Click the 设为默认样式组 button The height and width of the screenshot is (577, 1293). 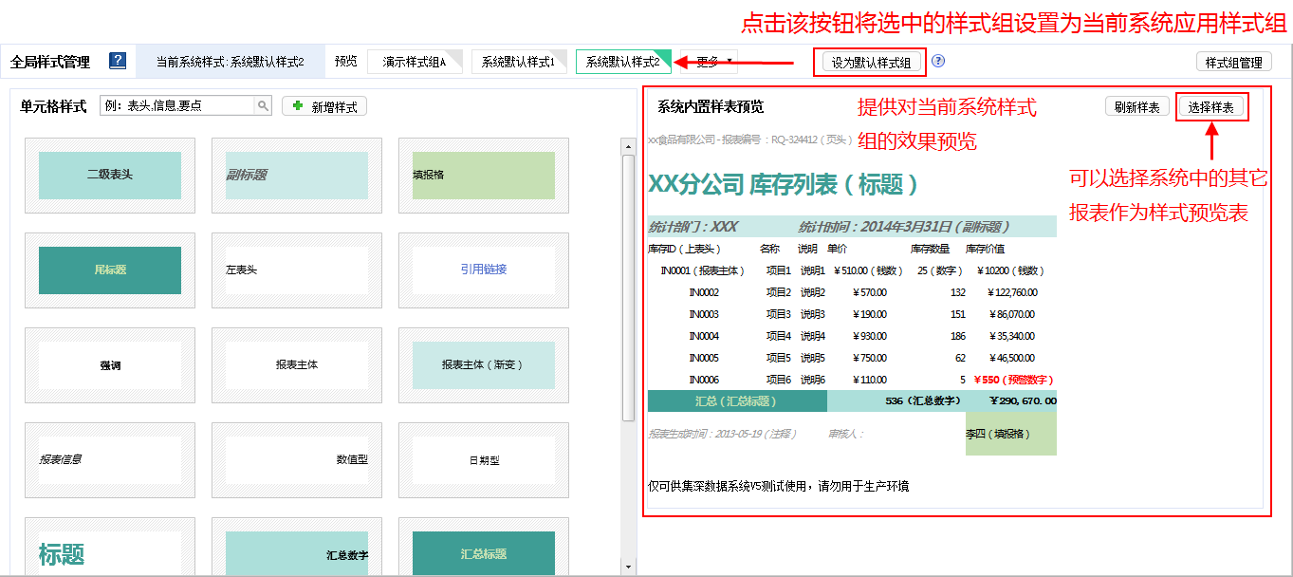(871, 63)
